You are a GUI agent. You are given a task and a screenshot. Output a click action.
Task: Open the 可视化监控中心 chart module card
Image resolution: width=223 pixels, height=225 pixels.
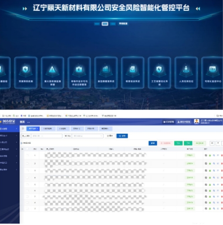[213, 73]
